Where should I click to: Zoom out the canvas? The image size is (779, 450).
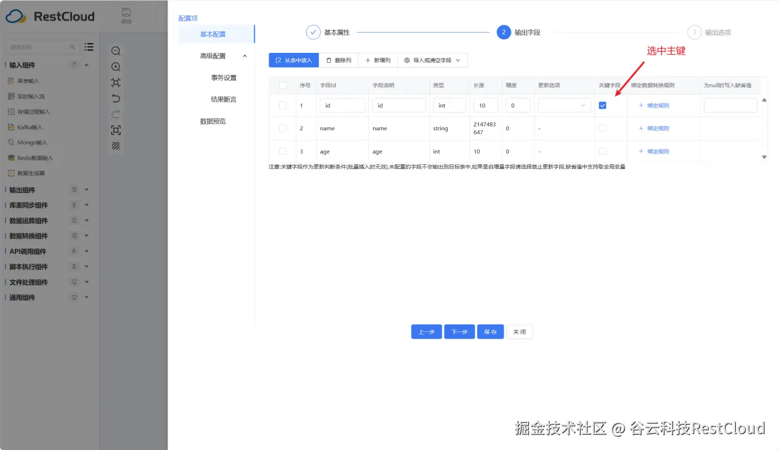[116, 51]
